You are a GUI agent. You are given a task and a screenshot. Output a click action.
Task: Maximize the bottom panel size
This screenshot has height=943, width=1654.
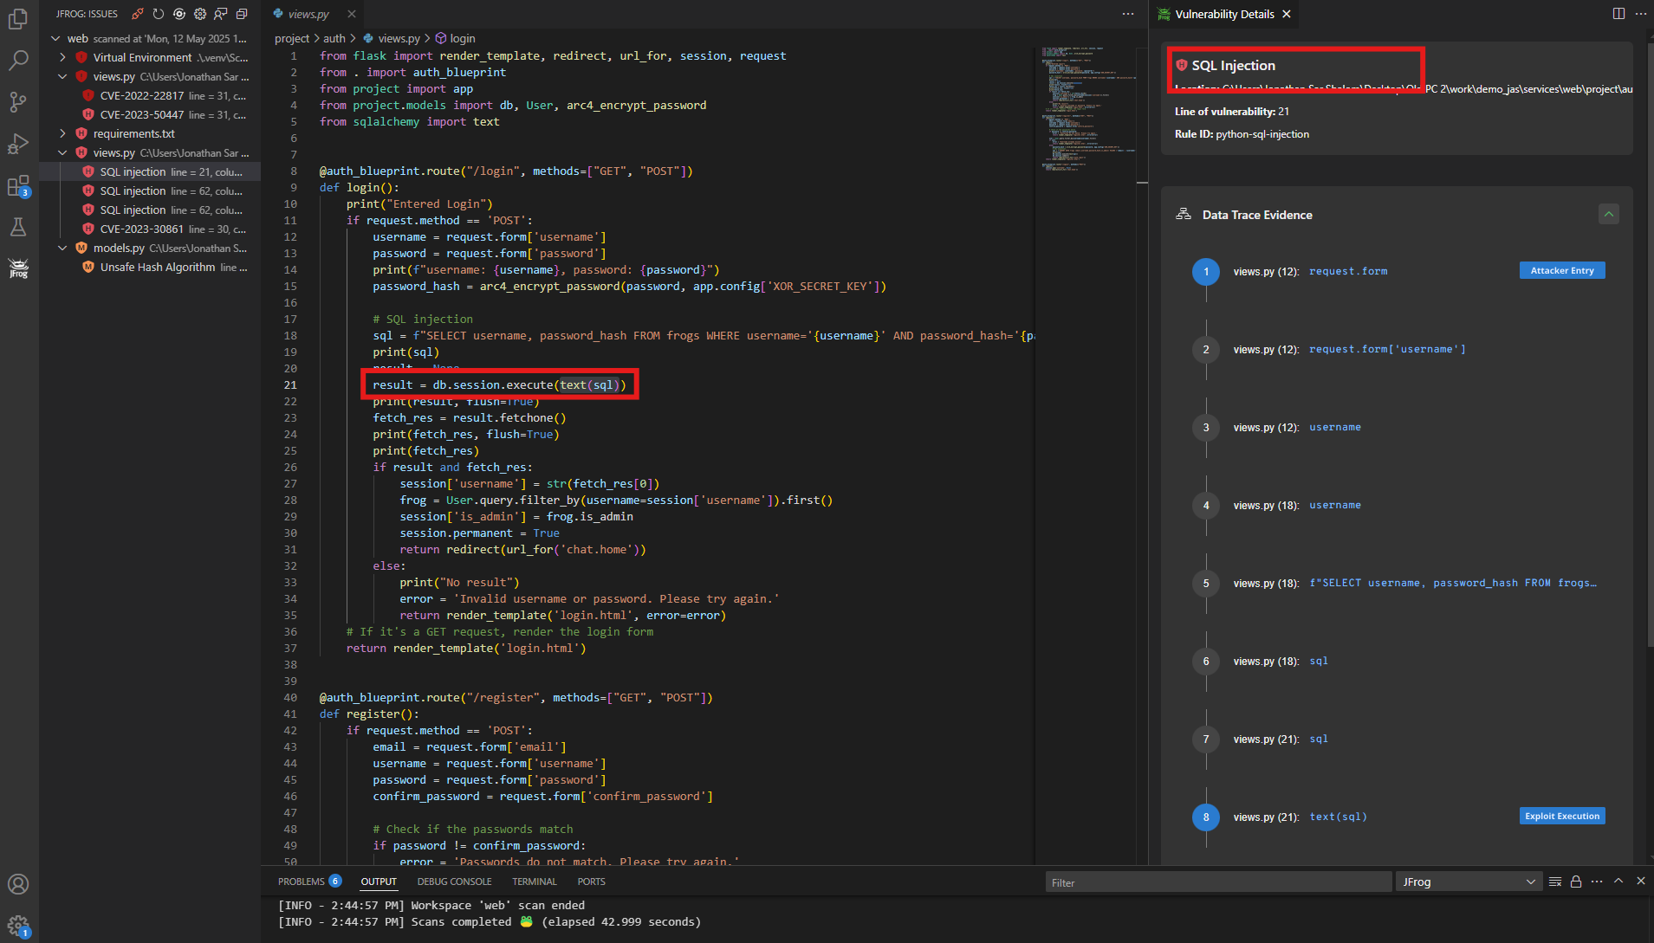(x=1618, y=882)
